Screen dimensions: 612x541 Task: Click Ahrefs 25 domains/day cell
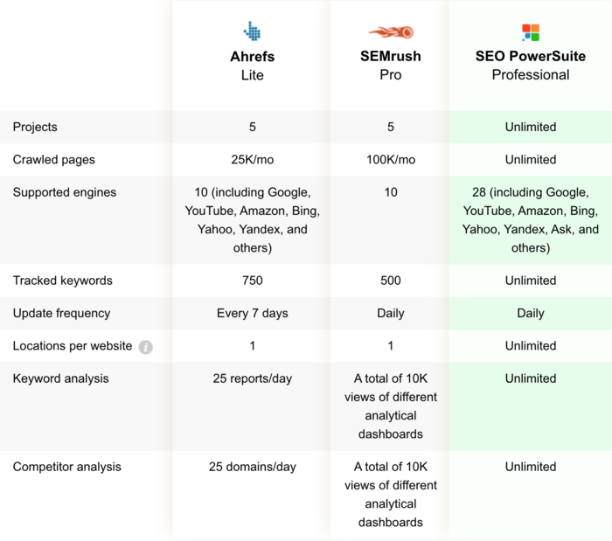click(252, 467)
